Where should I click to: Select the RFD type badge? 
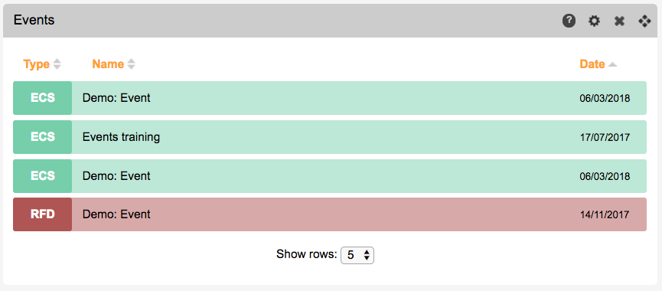43,214
